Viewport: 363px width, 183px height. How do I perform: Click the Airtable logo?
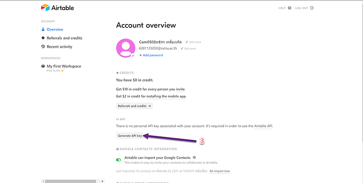click(x=57, y=8)
